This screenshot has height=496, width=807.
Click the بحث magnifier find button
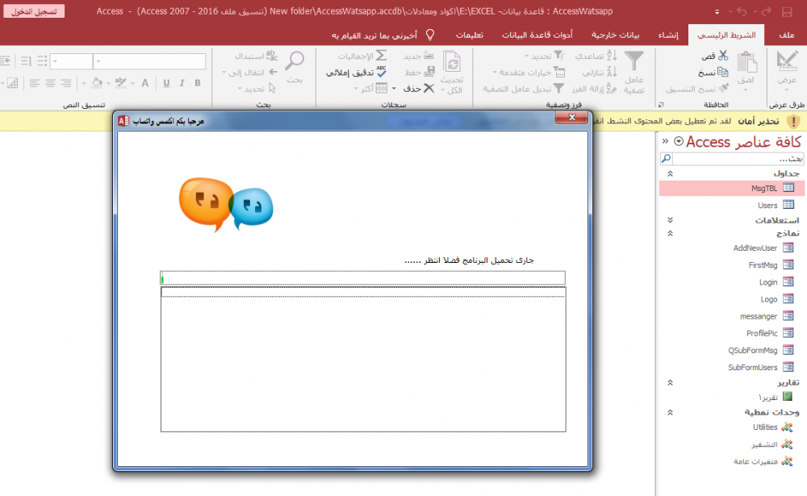pos(295,67)
